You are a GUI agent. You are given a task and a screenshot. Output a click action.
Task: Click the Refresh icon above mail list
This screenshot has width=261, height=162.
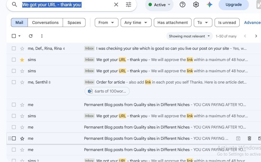coord(31,36)
